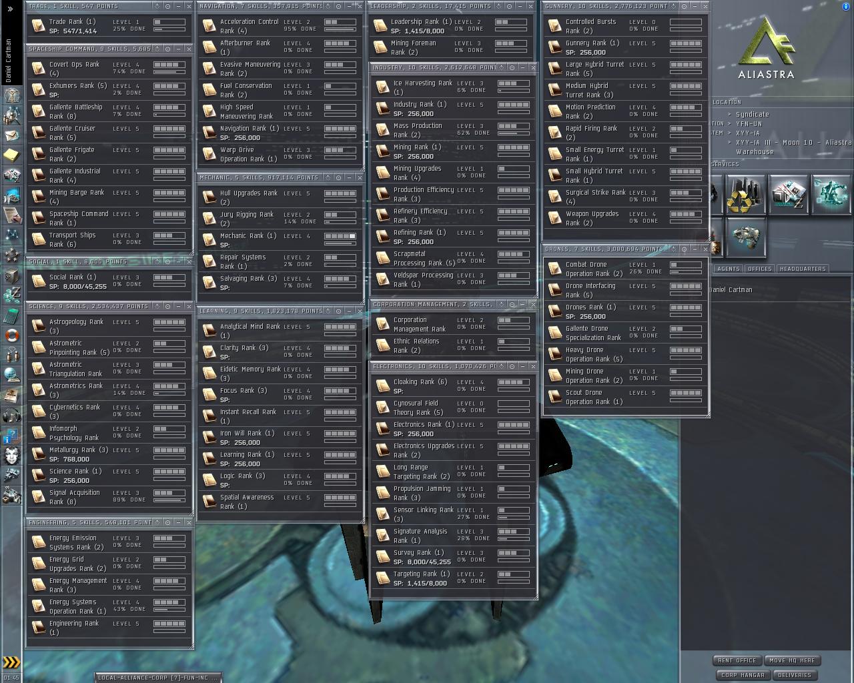854x683 pixels.
Task: Switch to the Offices tab
Action: [x=759, y=269]
